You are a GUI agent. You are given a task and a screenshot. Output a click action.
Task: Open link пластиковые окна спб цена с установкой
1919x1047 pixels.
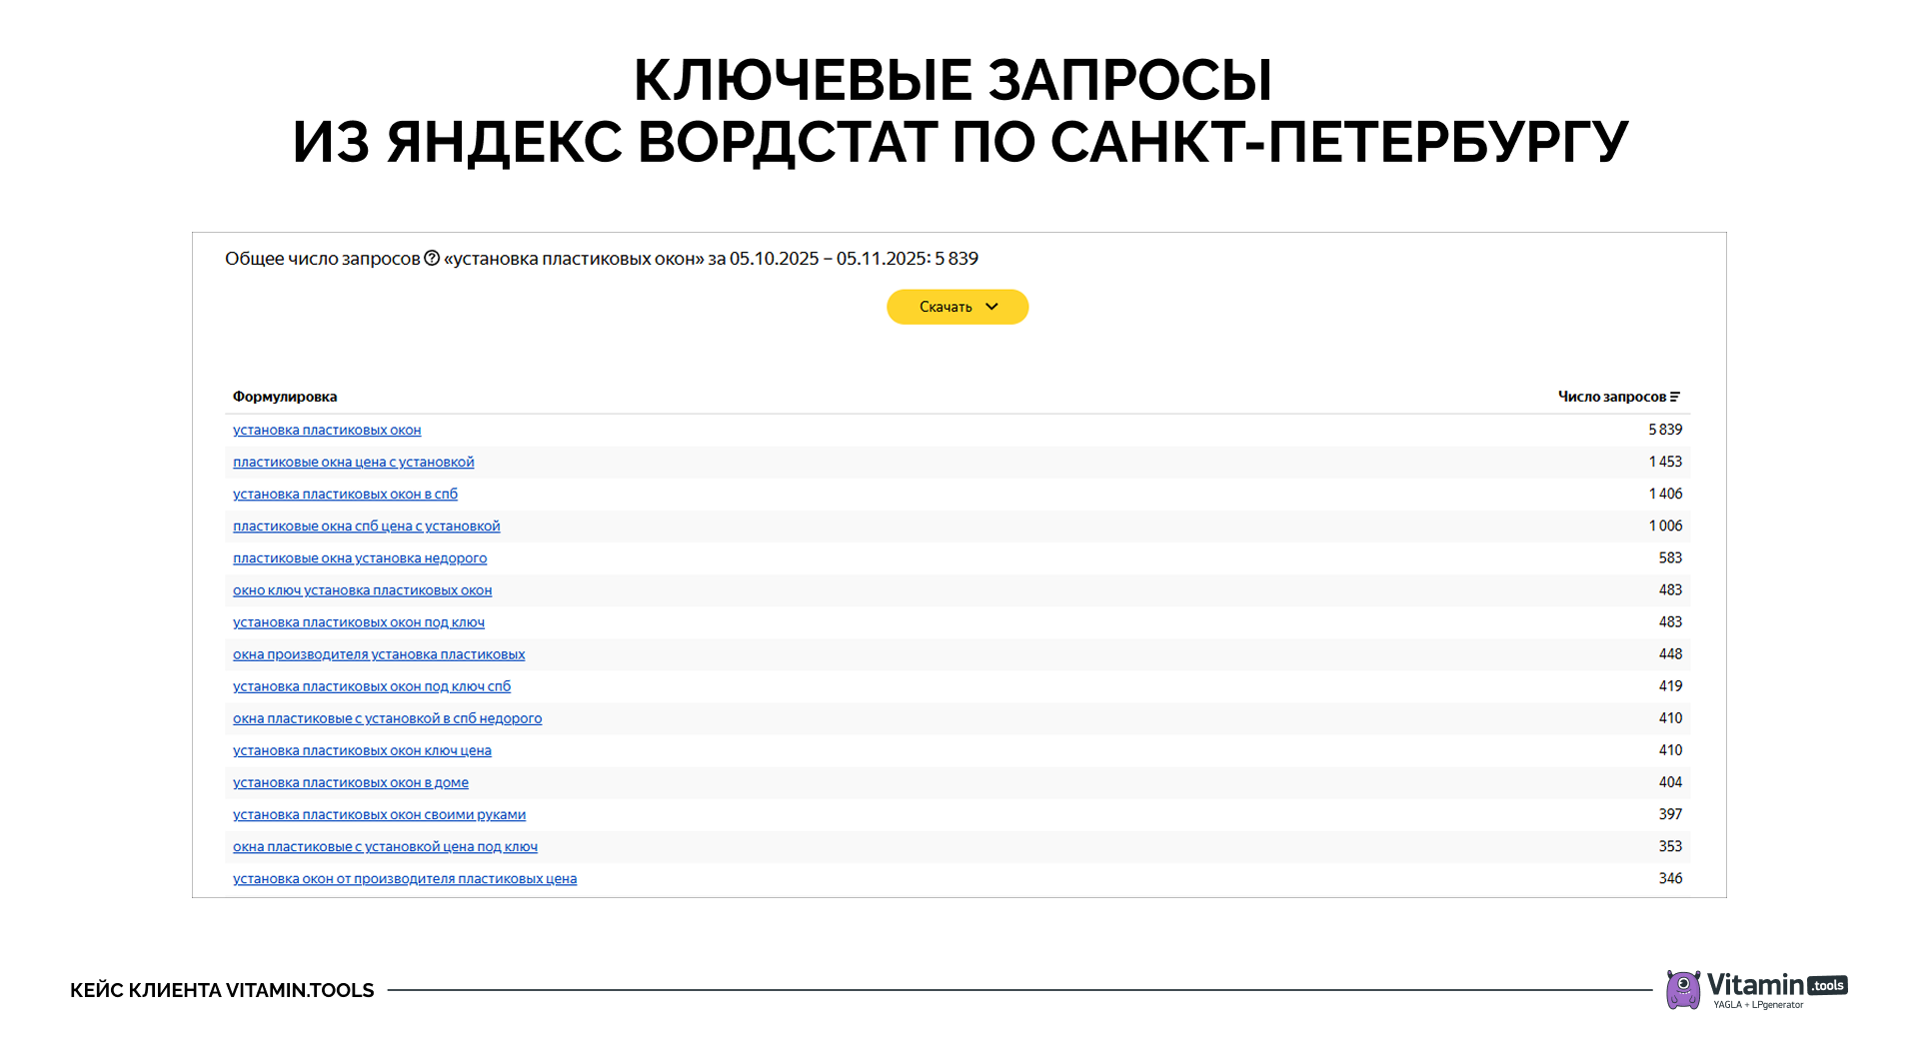(366, 525)
